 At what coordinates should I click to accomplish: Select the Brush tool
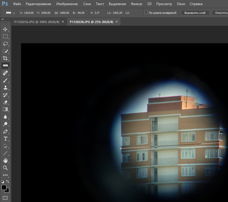(5, 80)
